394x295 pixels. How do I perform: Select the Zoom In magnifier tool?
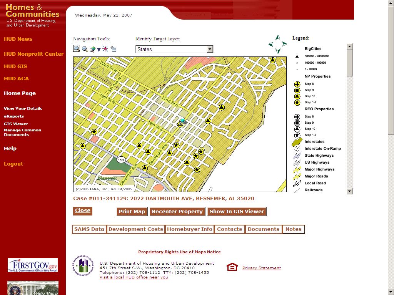[x=77, y=49]
